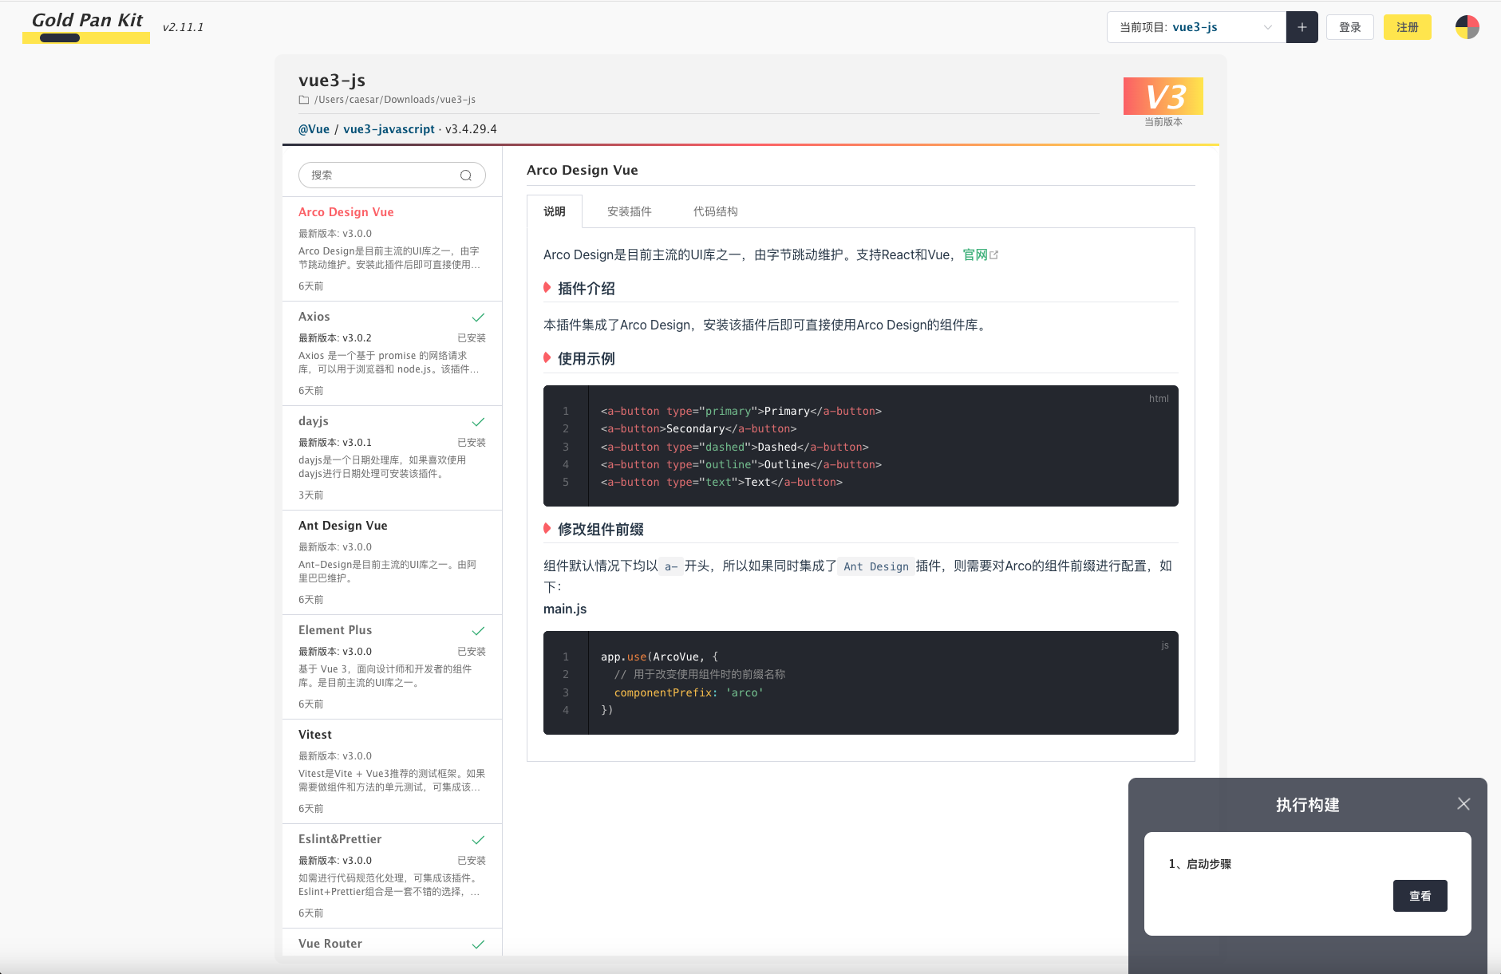
Task: Select the Eslint&Prettier plugin
Action: 392,876
